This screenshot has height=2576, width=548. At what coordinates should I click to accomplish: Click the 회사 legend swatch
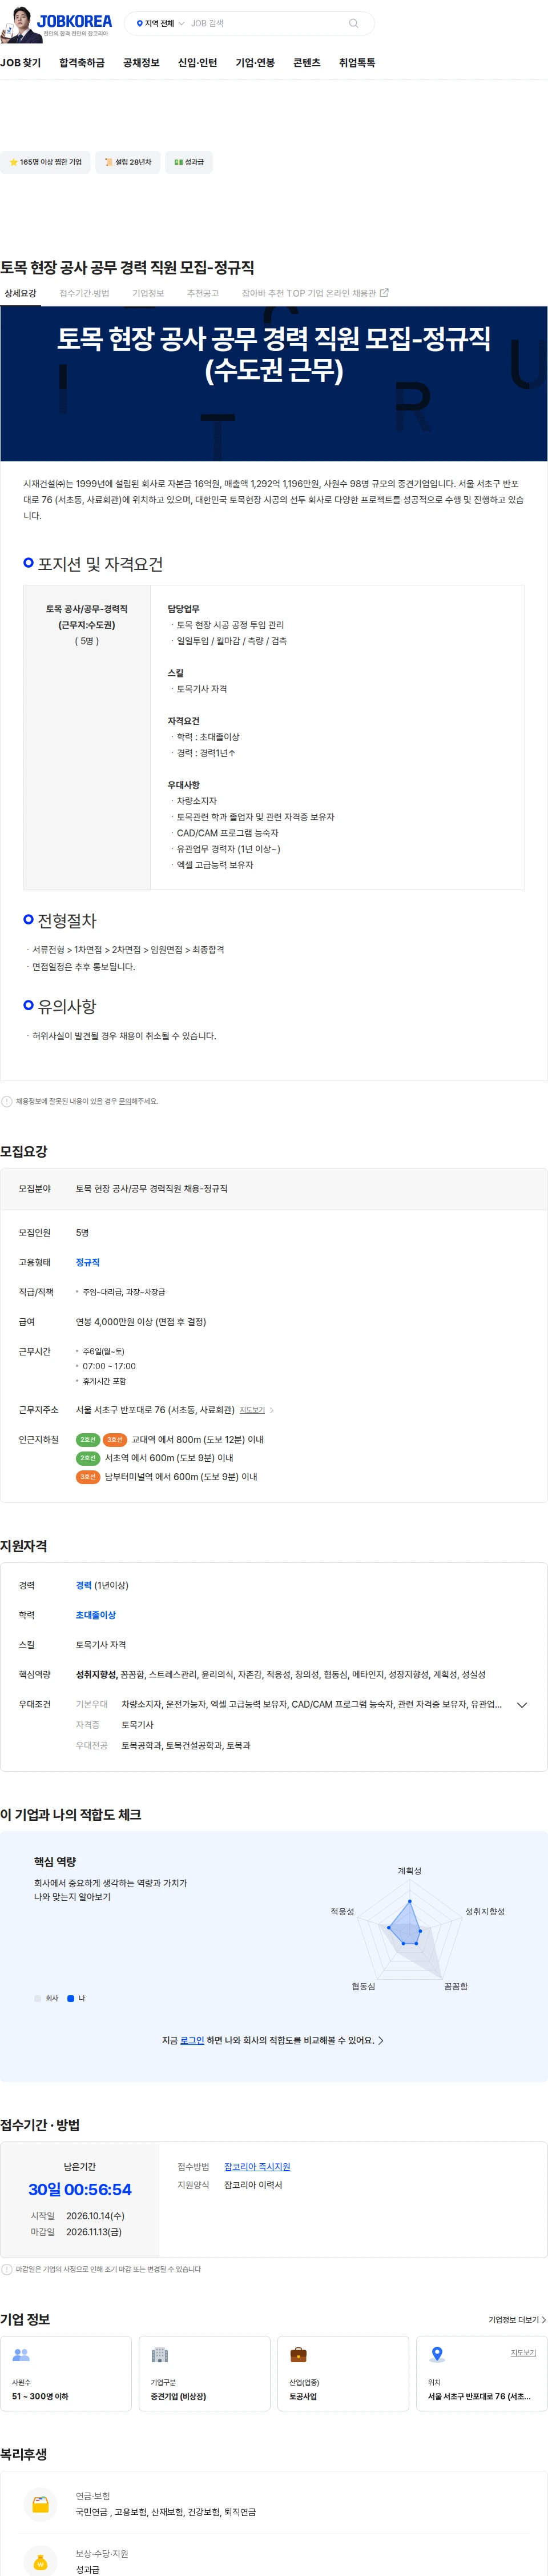tap(38, 1999)
